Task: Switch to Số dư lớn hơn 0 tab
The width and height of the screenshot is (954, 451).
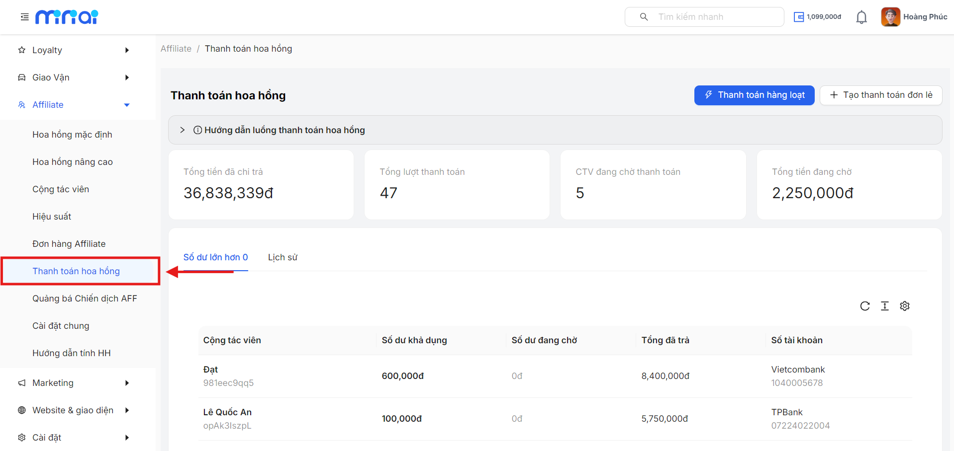Action: click(x=215, y=257)
